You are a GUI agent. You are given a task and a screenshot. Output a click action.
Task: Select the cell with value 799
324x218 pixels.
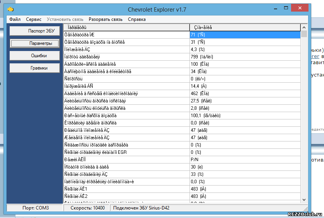point(245,57)
